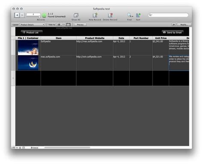Click the zoom out icon in status bar
Screen dimensions: 203x164
(x=17, y=148)
